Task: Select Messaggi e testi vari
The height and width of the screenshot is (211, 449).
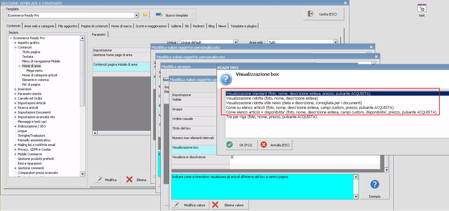Action: (x=32, y=122)
